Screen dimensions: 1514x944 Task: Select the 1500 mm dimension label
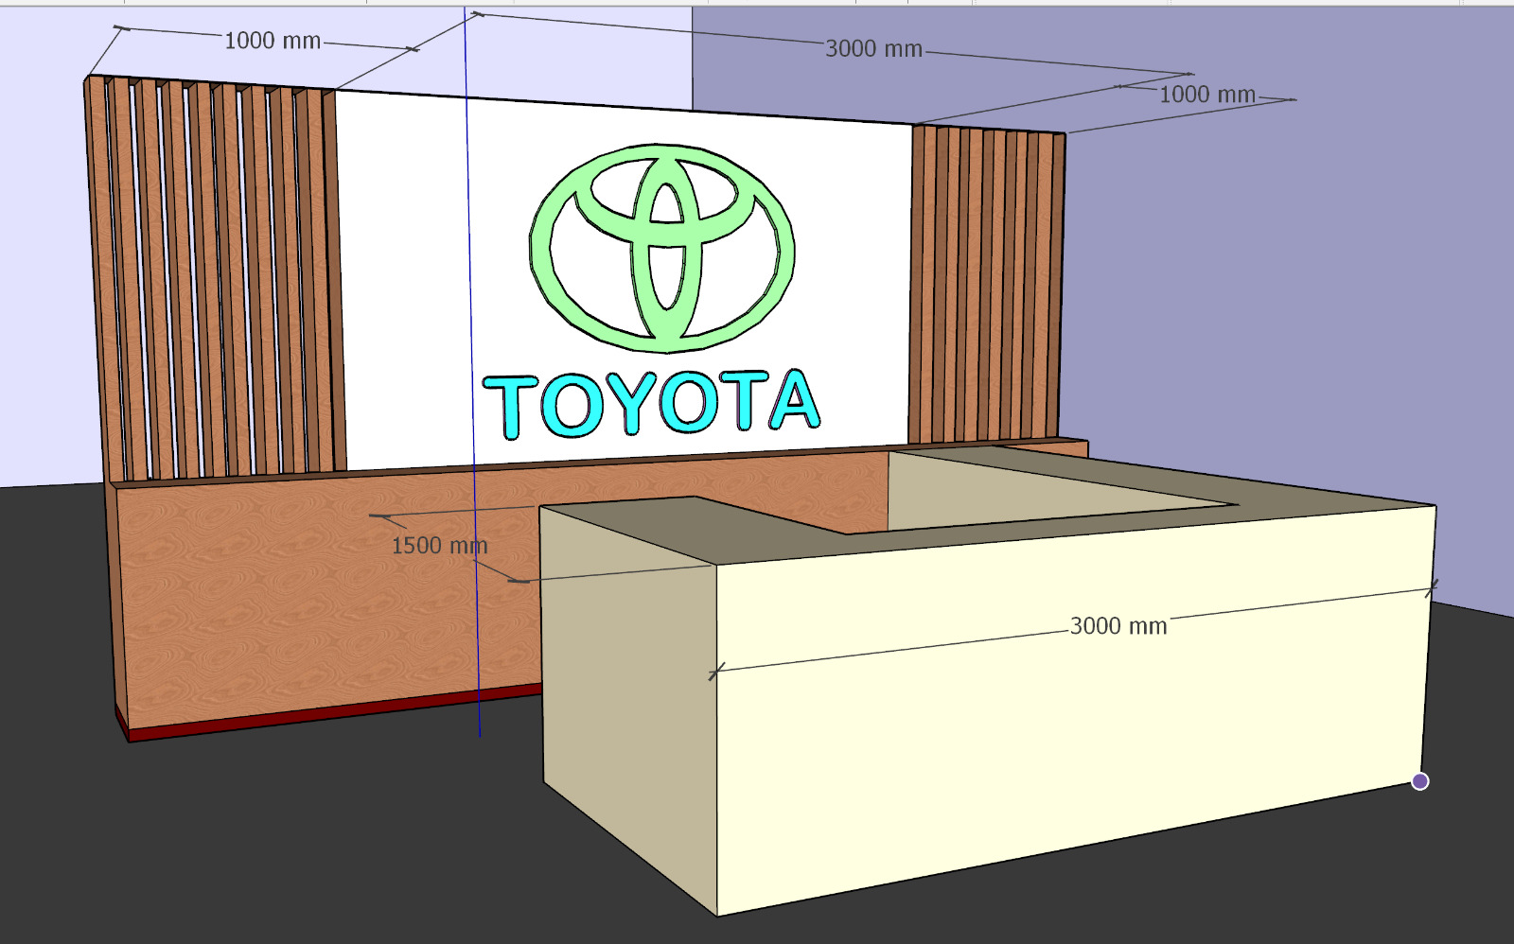439,546
